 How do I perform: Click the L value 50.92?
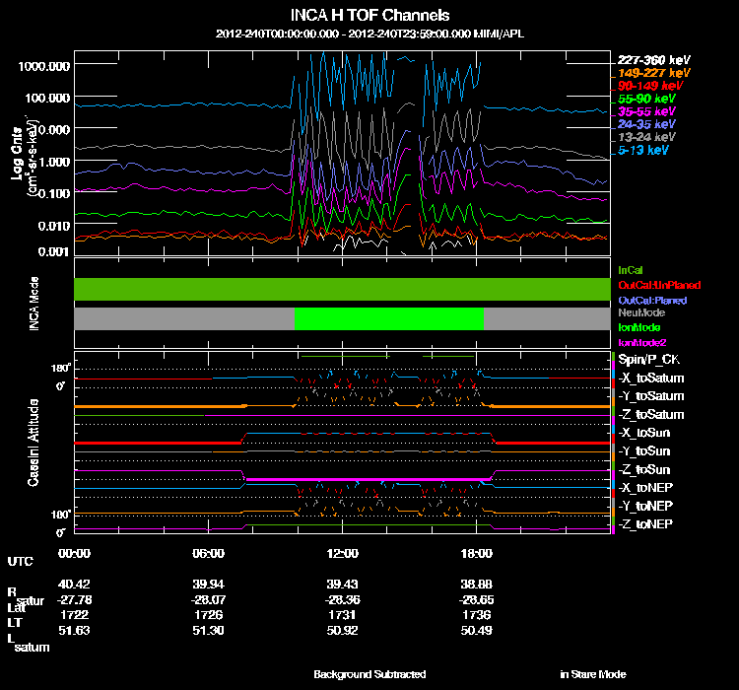pos(342,631)
